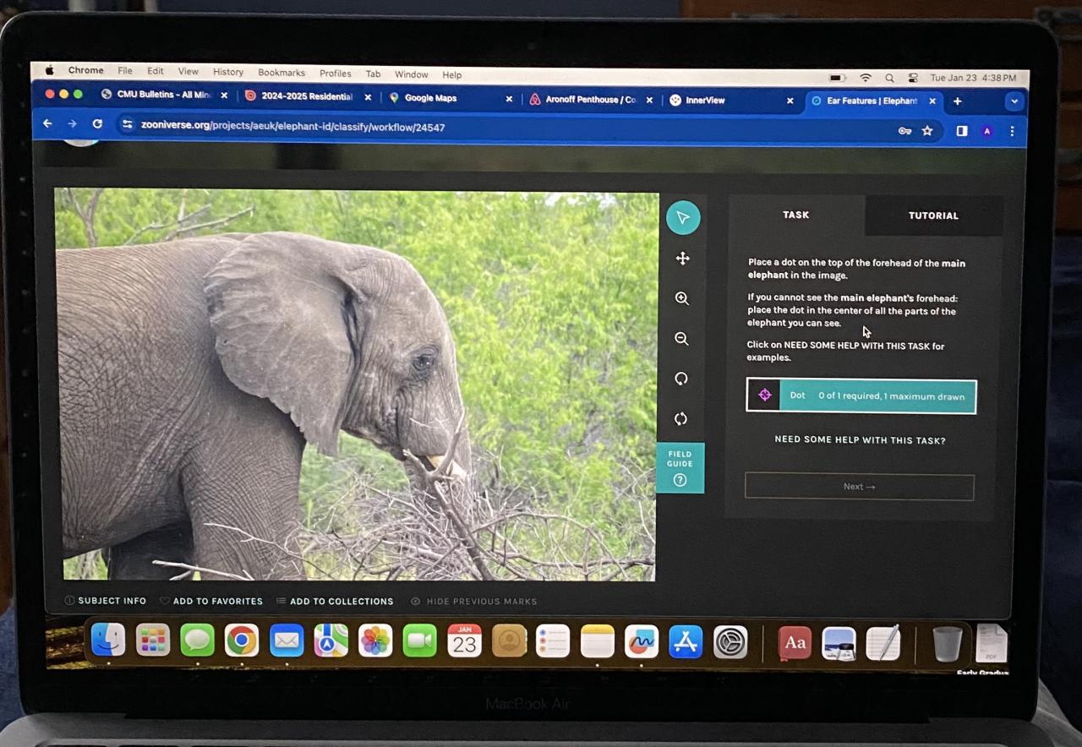Click the address bar URL
Image resolution: width=1082 pixels, height=747 pixels.
[x=293, y=127]
